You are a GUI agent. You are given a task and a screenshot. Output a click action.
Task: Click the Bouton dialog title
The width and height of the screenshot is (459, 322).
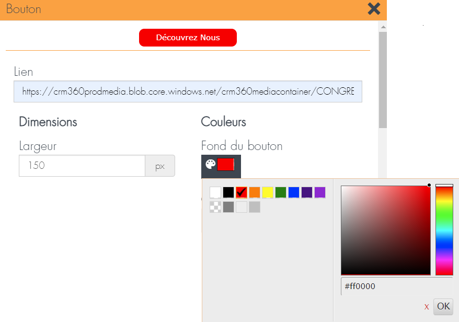coord(24,9)
